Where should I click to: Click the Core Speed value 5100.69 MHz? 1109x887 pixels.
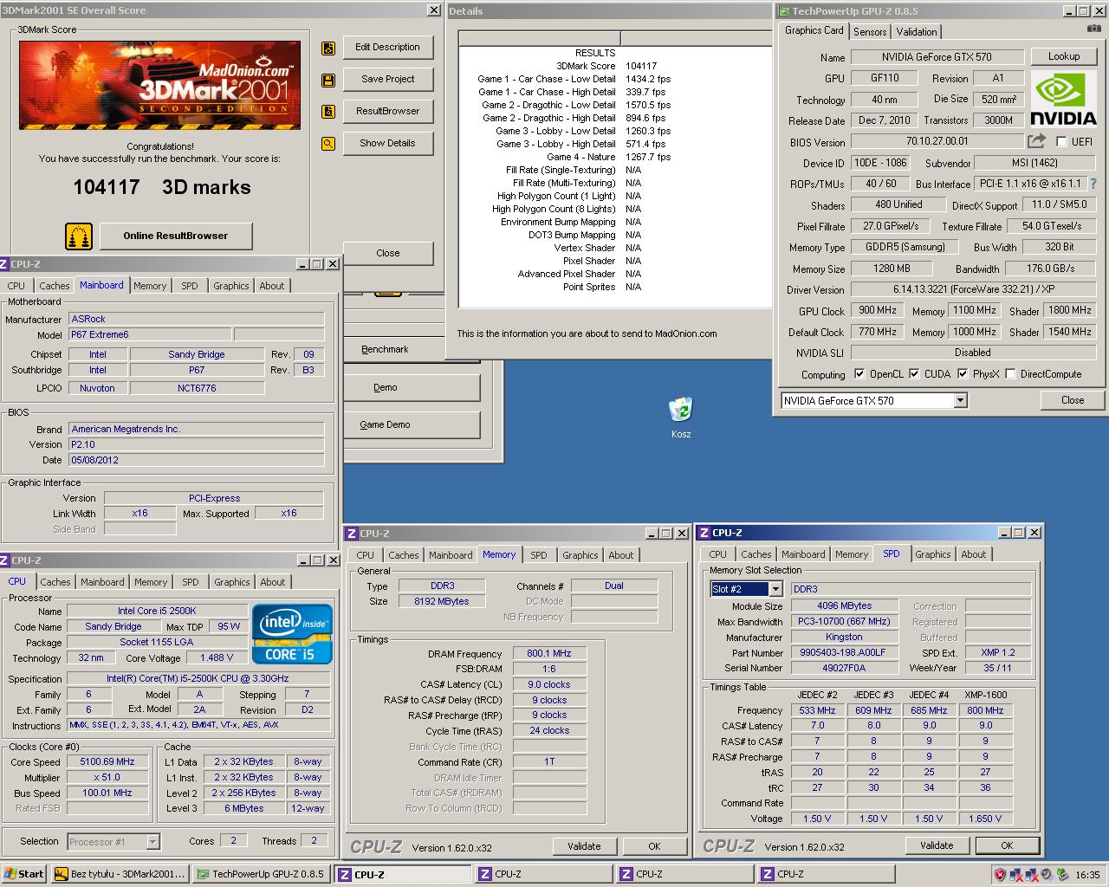(x=109, y=762)
